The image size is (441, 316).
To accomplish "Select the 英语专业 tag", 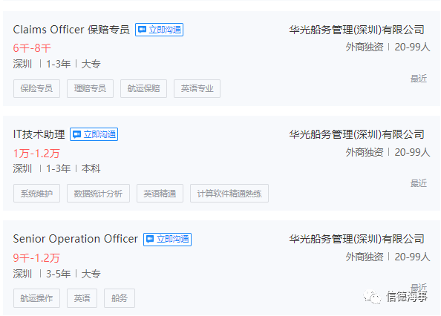I will [197, 88].
